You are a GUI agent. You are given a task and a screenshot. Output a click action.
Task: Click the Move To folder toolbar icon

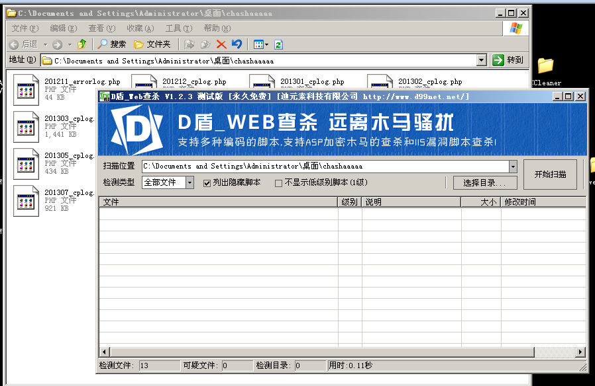[189, 45]
